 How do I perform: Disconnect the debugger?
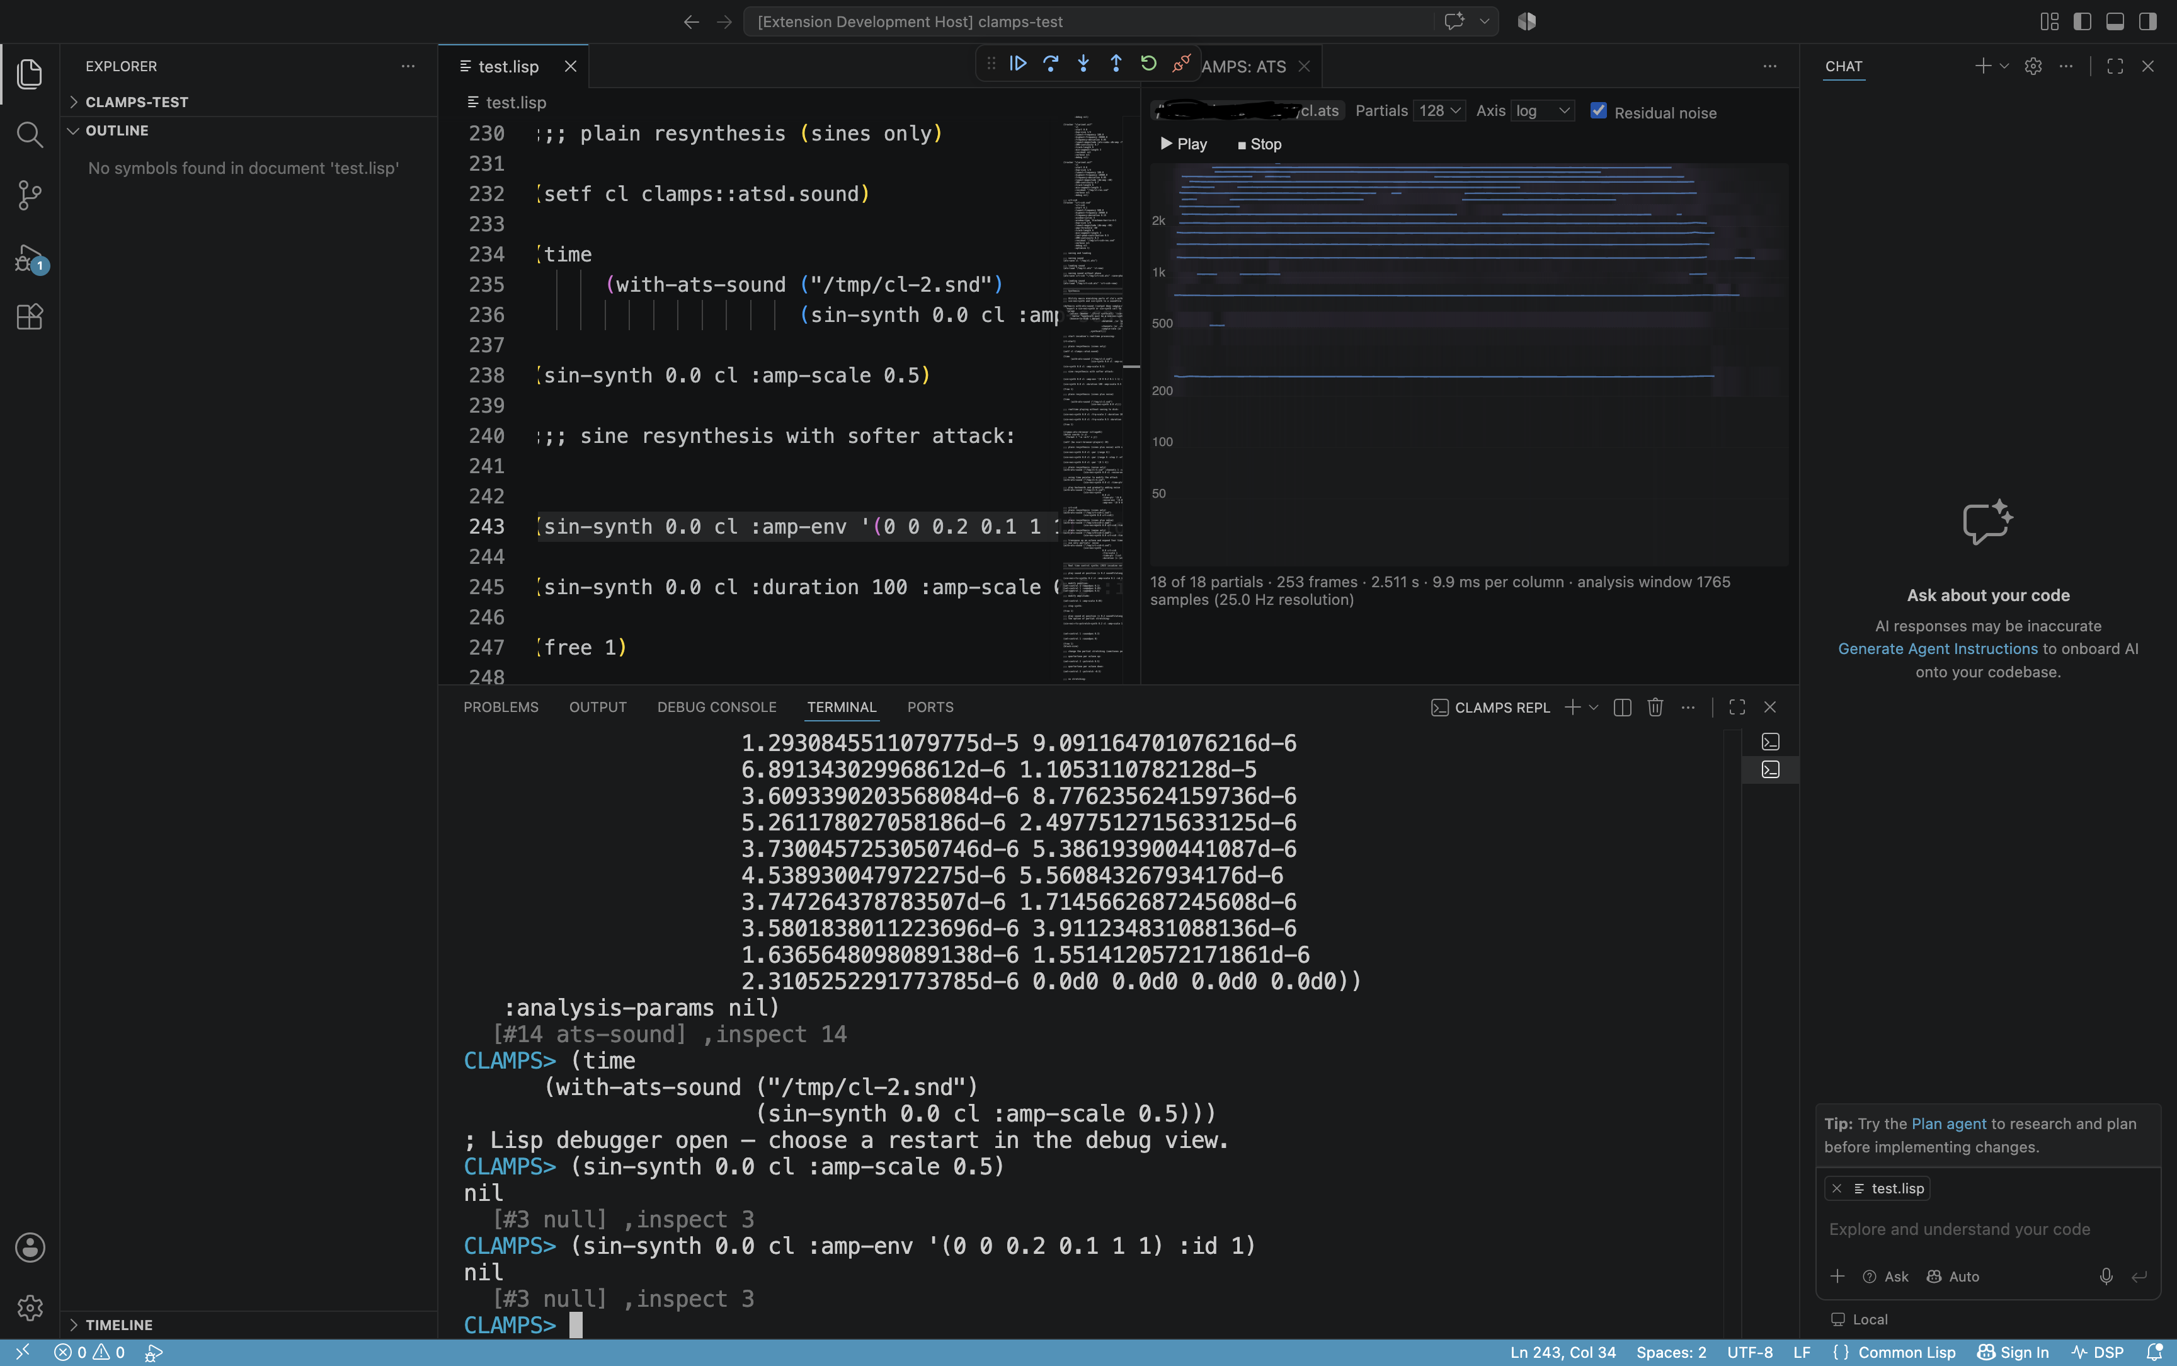1181,63
